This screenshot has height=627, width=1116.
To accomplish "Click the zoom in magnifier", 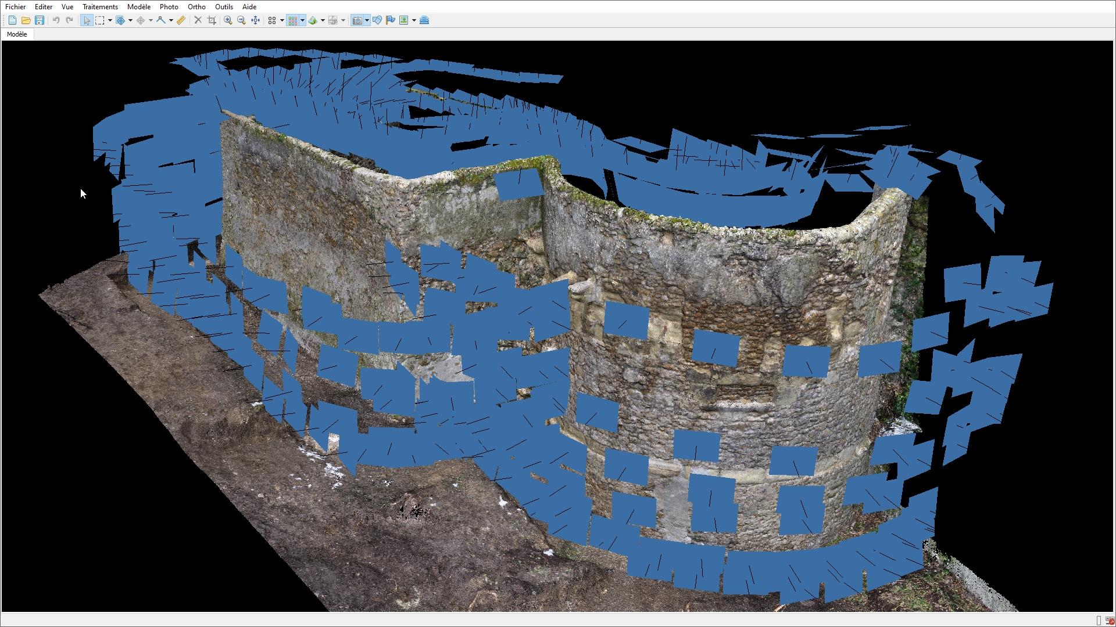I will tap(228, 20).
